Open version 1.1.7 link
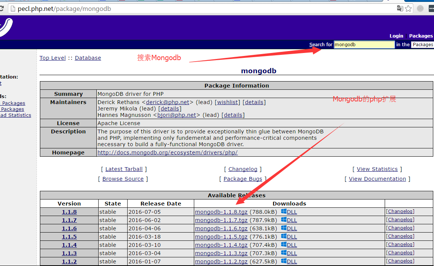The image size is (434, 266). click(69, 220)
